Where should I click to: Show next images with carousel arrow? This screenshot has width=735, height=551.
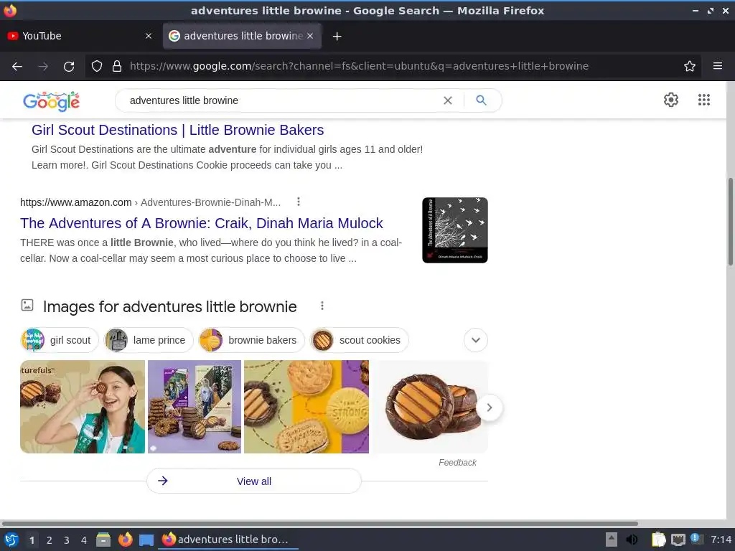pyautogui.click(x=490, y=408)
